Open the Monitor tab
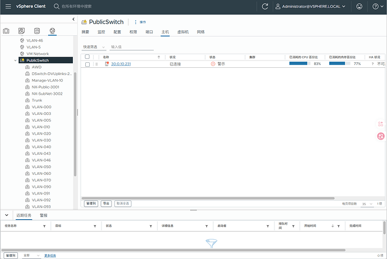The width and height of the screenshot is (387, 259). point(101,32)
